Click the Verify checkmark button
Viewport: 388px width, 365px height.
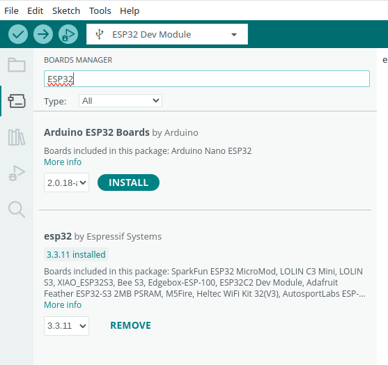pyautogui.click(x=18, y=34)
